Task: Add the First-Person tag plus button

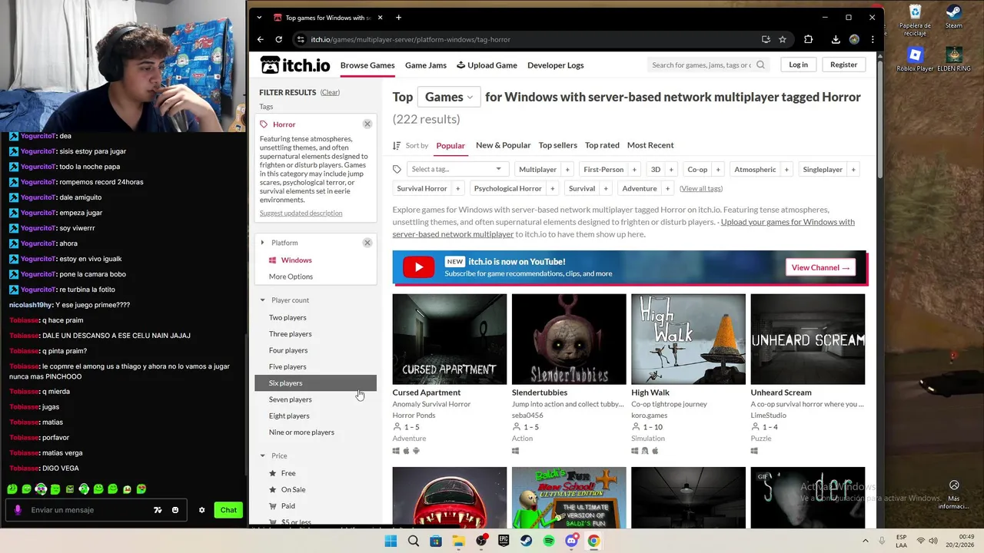Action: pyautogui.click(x=634, y=170)
